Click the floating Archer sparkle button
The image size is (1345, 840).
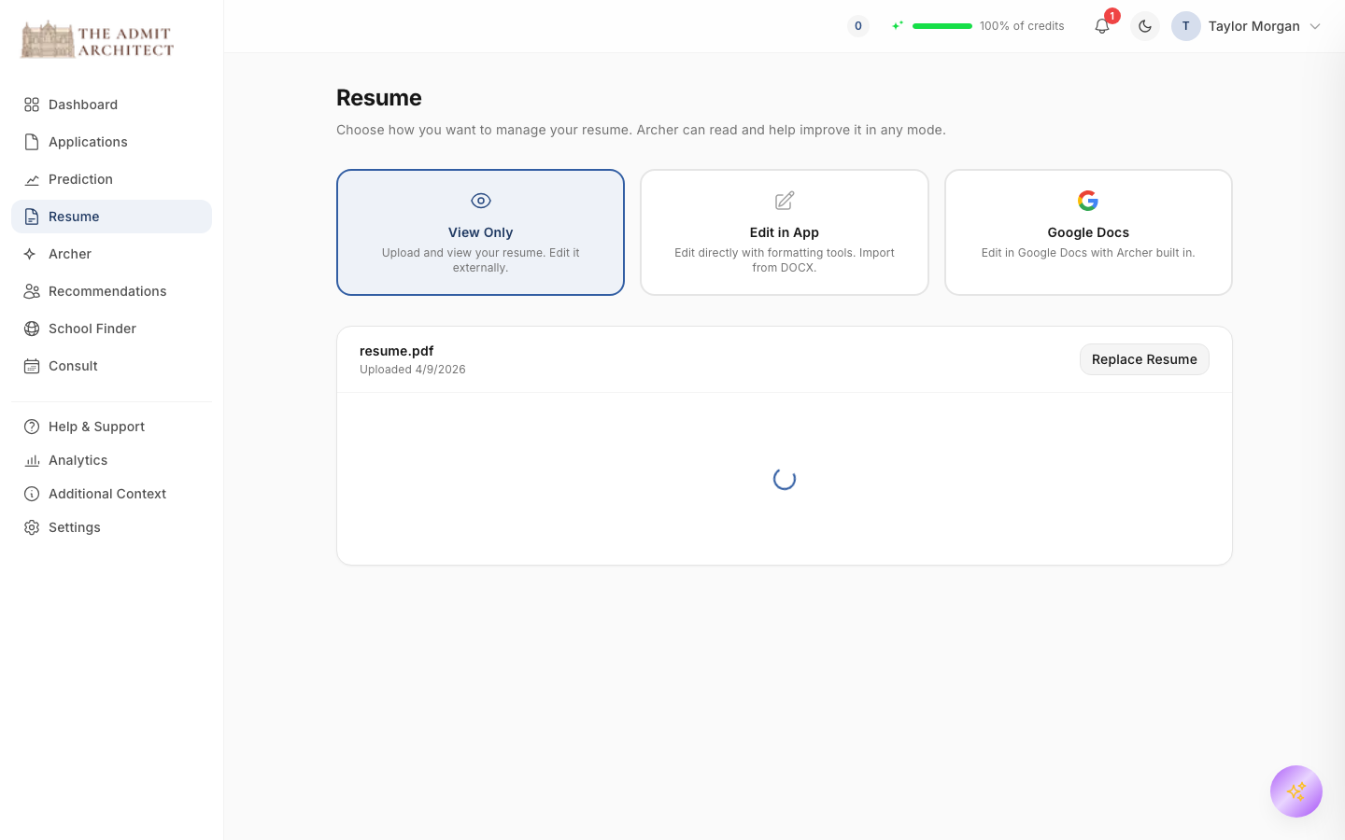[x=1295, y=791]
